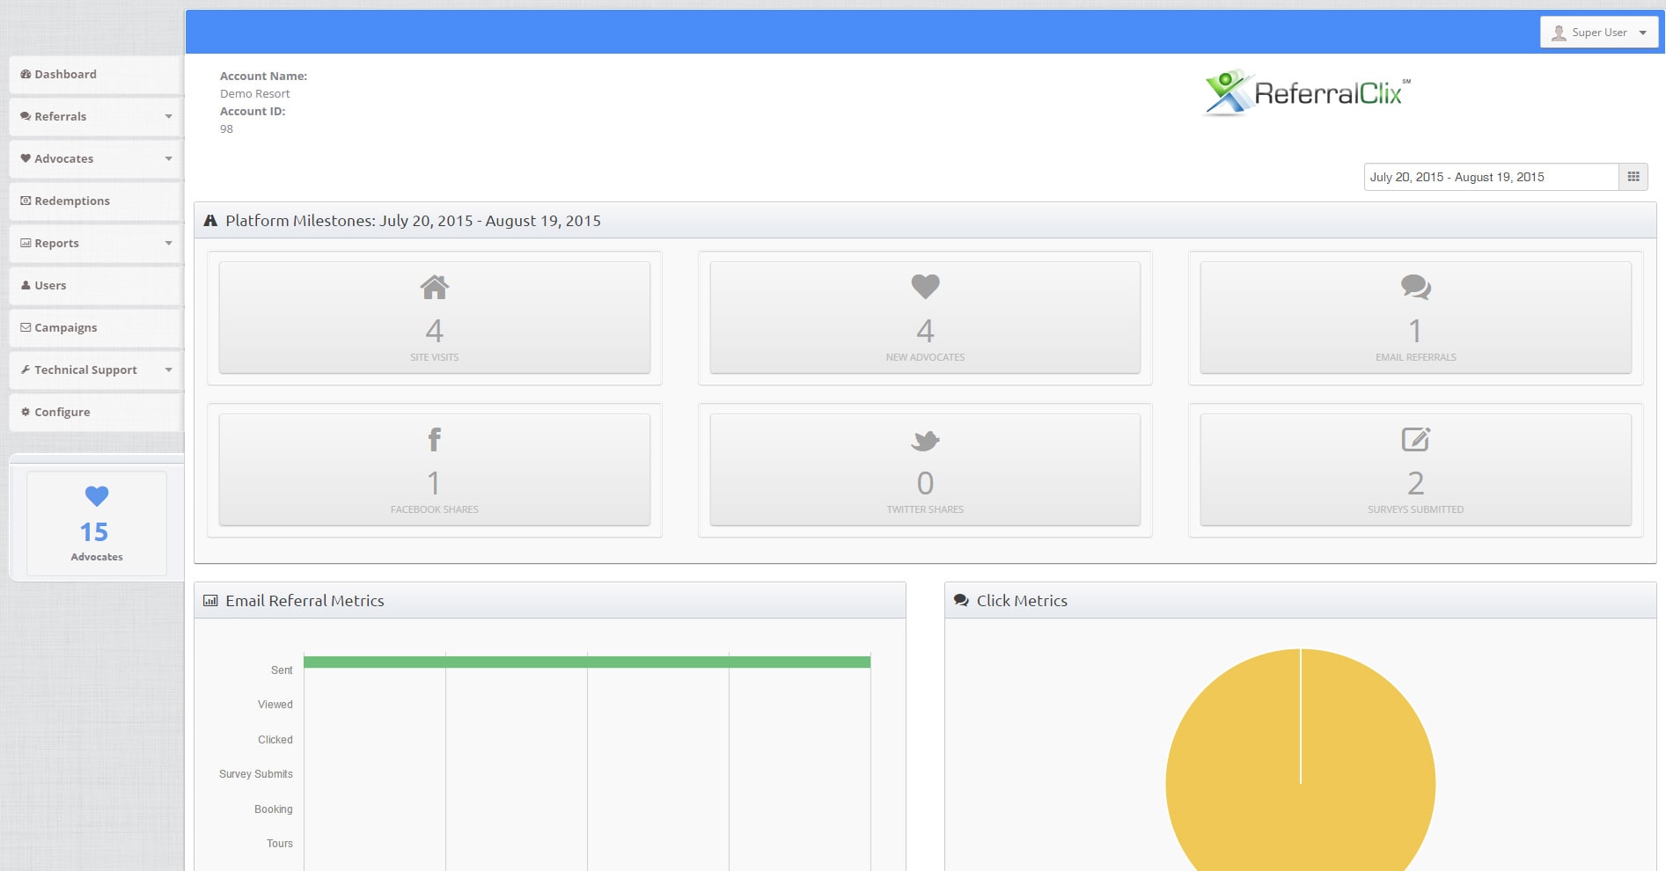Click the Email Referral Metrics chart icon
This screenshot has height=871, width=1666.
(x=210, y=601)
